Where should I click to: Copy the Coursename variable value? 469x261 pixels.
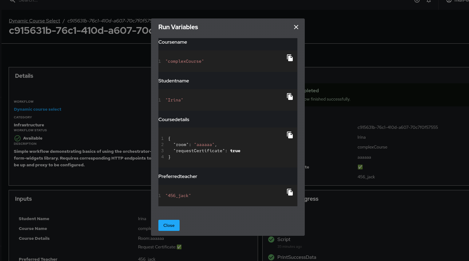[290, 58]
